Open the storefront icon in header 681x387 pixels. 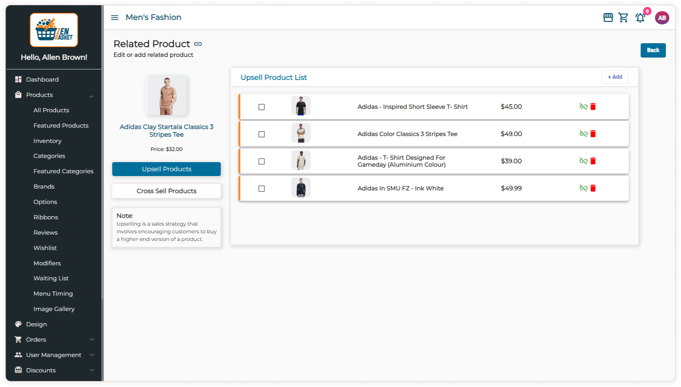click(608, 17)
